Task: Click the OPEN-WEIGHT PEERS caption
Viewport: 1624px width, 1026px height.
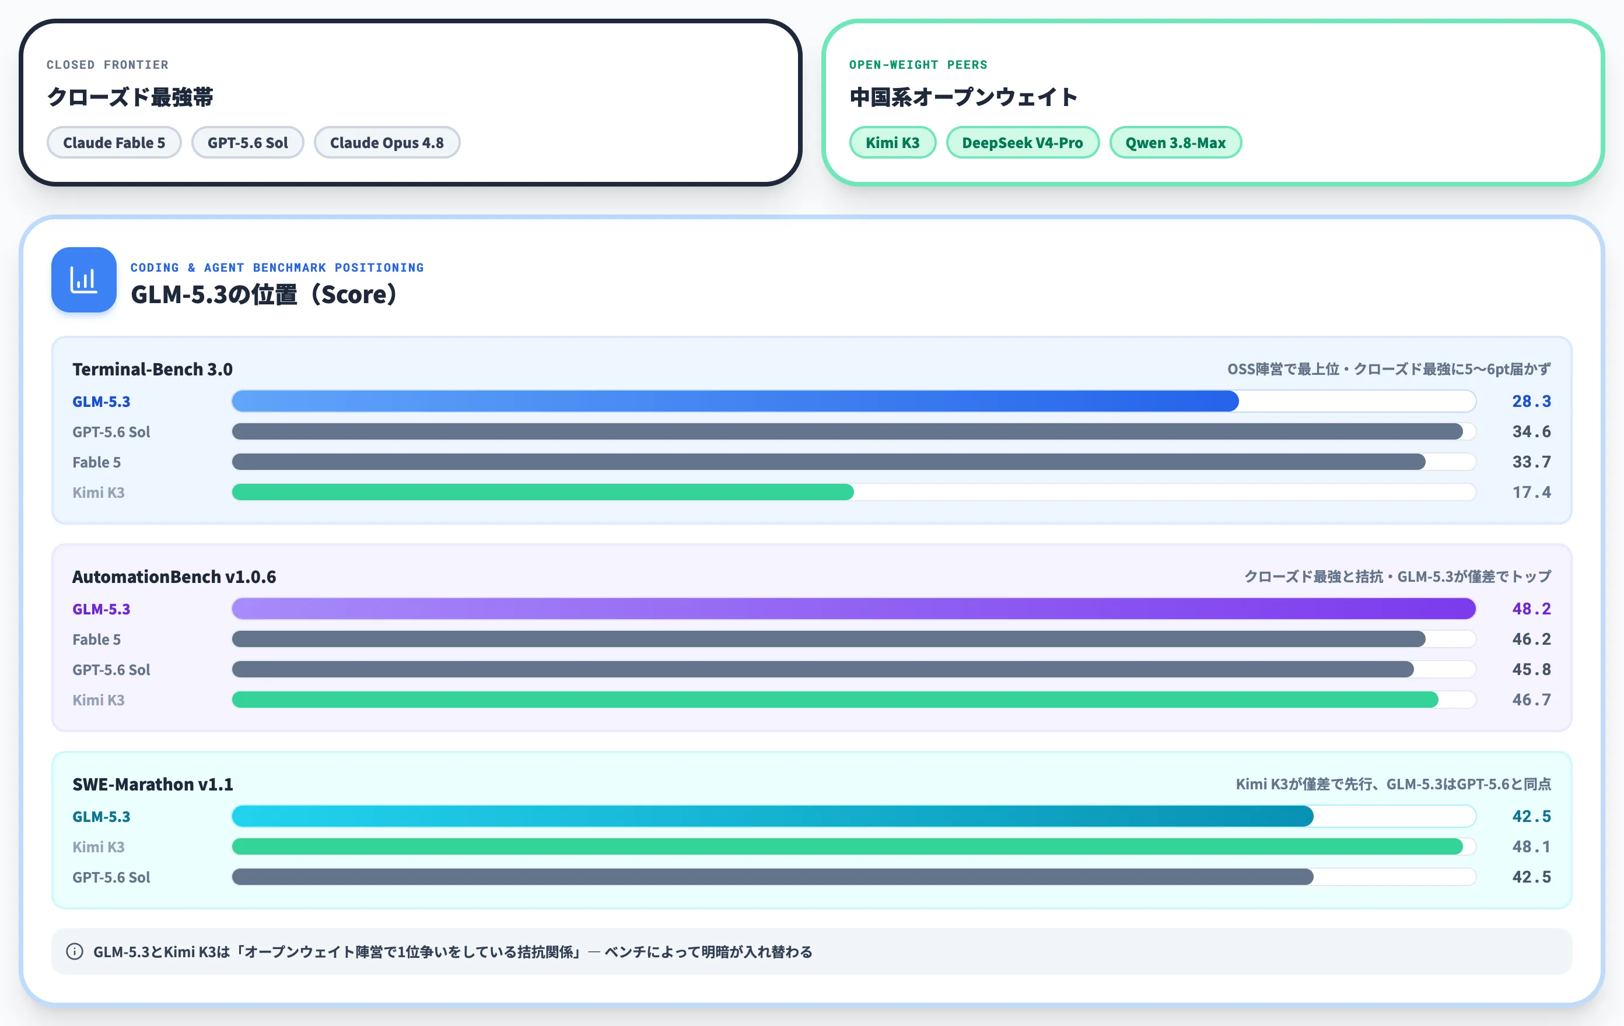Action: pyautogui.click(x=918, y=65)
